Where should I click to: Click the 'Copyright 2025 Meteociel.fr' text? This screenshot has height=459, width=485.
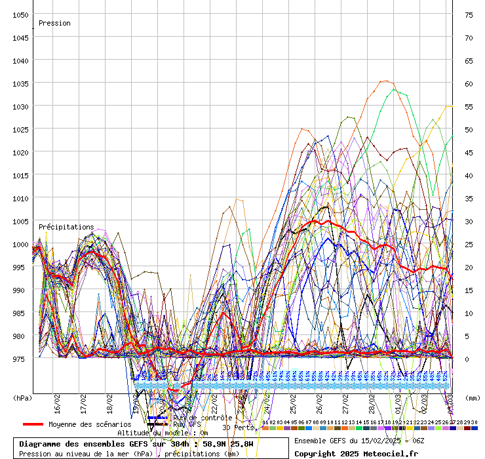point(356,454)
